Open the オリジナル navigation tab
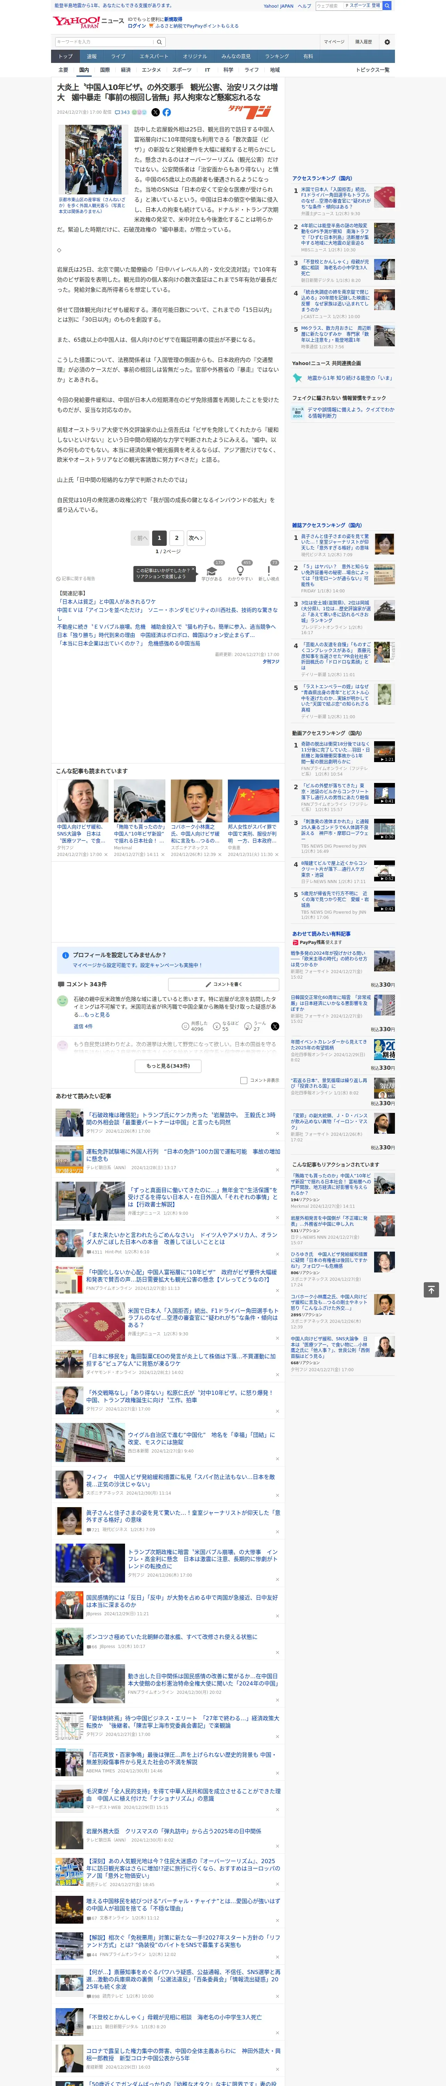 click(195, 57)
